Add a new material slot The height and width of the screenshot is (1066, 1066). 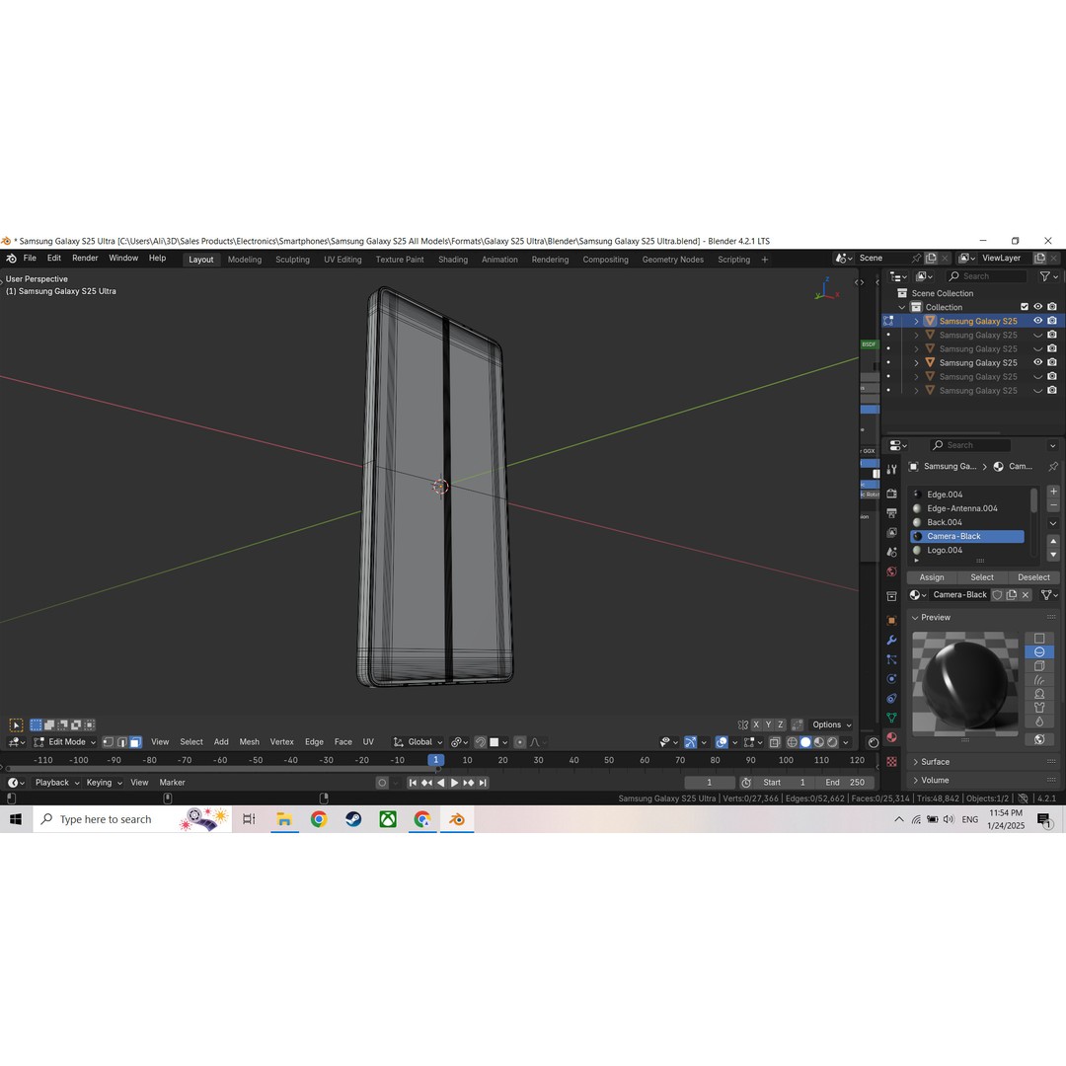(x=1053, y=492)
